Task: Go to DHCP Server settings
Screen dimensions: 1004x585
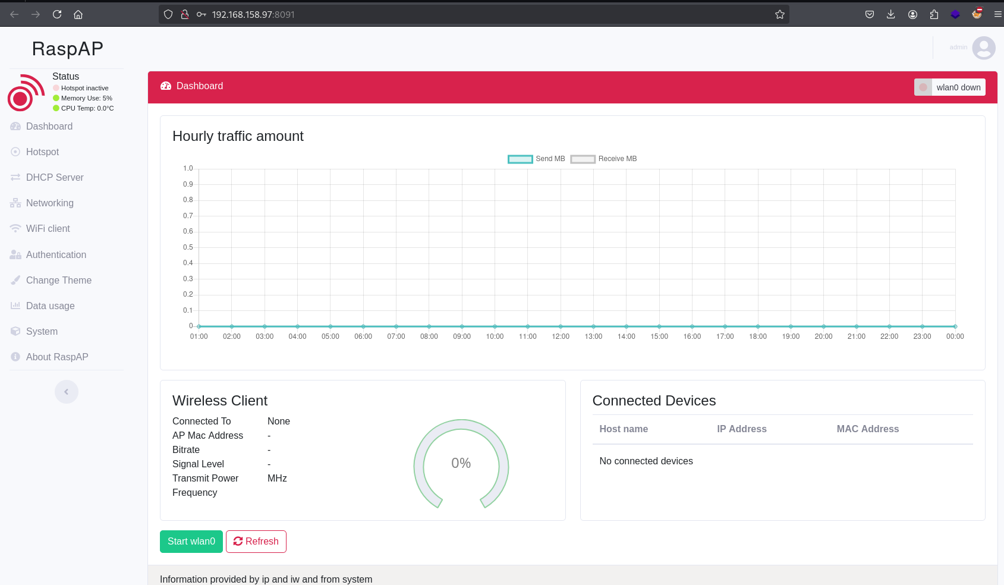Action: coord(55,178)
